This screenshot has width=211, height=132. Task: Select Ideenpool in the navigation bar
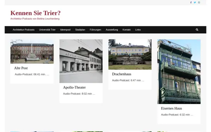[65, 30]
